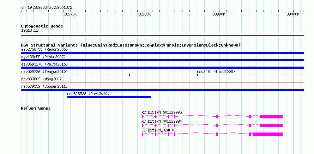Click the Cytogenetic Bands track title

pyautogui.click(x=42, y=26)
